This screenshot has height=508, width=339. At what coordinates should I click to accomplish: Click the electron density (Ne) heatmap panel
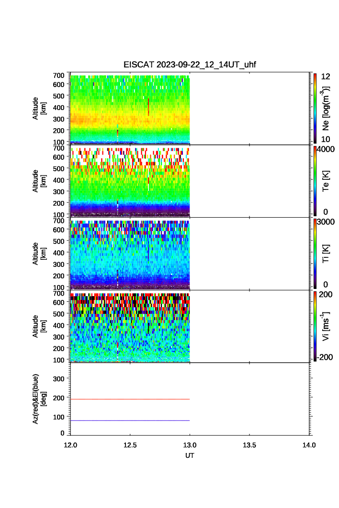click(130, 109)
